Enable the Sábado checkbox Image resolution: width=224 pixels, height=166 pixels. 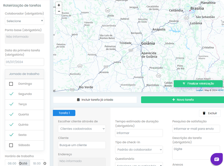(11, 145)
